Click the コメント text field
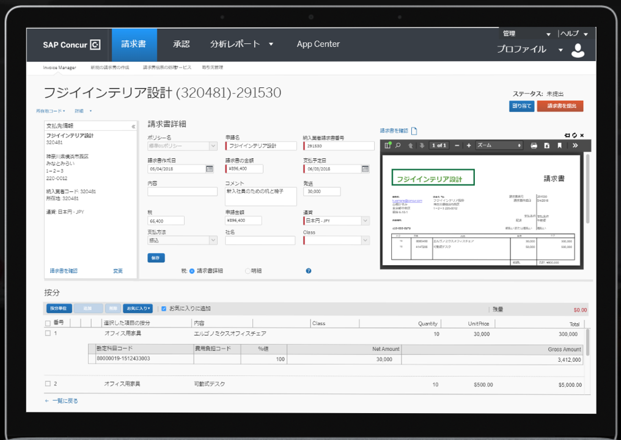The height and width of the screenshot is (440, 621). 260,196
